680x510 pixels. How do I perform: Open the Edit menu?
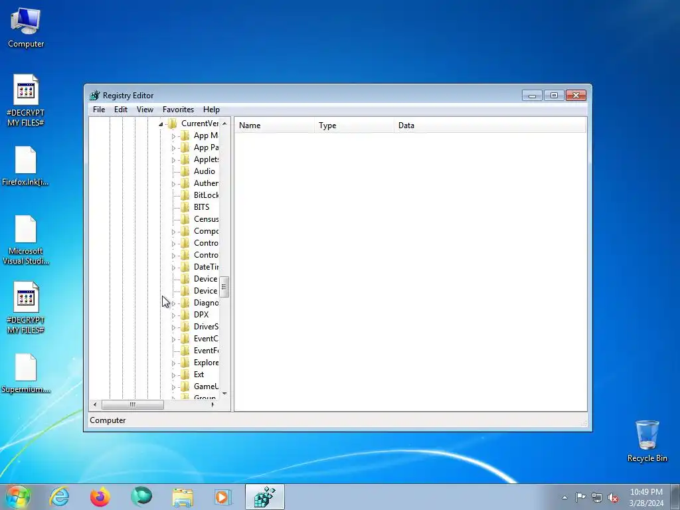(x=121, y=110)
